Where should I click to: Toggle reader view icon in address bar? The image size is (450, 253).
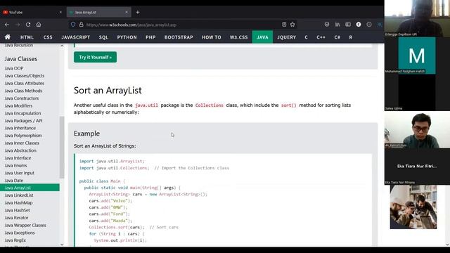click(284, 25)
